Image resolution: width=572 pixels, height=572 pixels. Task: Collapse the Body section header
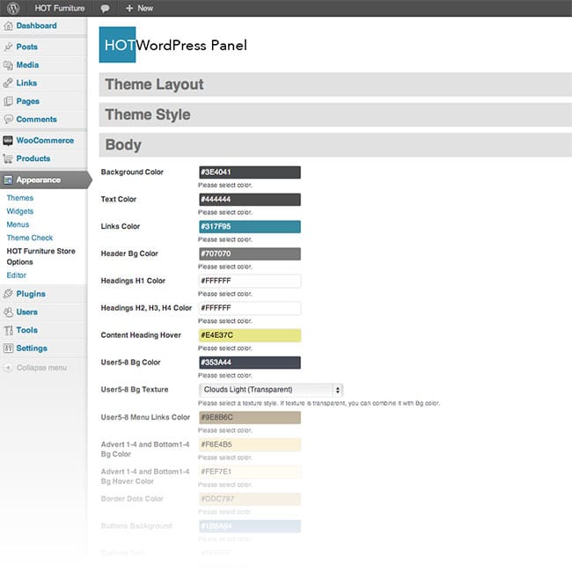pyautogui.click(x=334, y=144)
